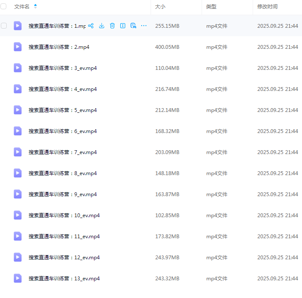Click the 203.09MB size cell
Screen dimensions: 302x298
click(167, 152)
